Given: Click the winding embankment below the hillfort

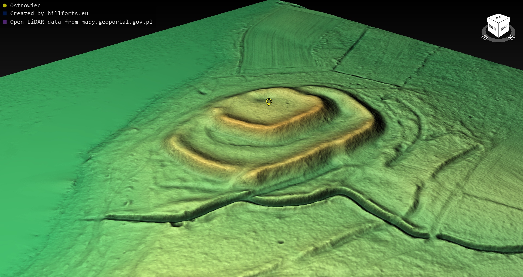Looking at the screenshot, I should (294, 200).
